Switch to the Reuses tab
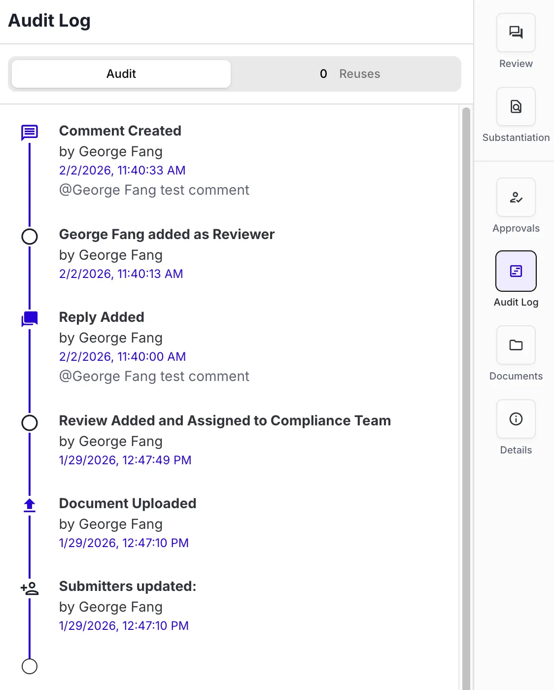The width and height of the screenshot is (554, 690). [x=349, y=74]
